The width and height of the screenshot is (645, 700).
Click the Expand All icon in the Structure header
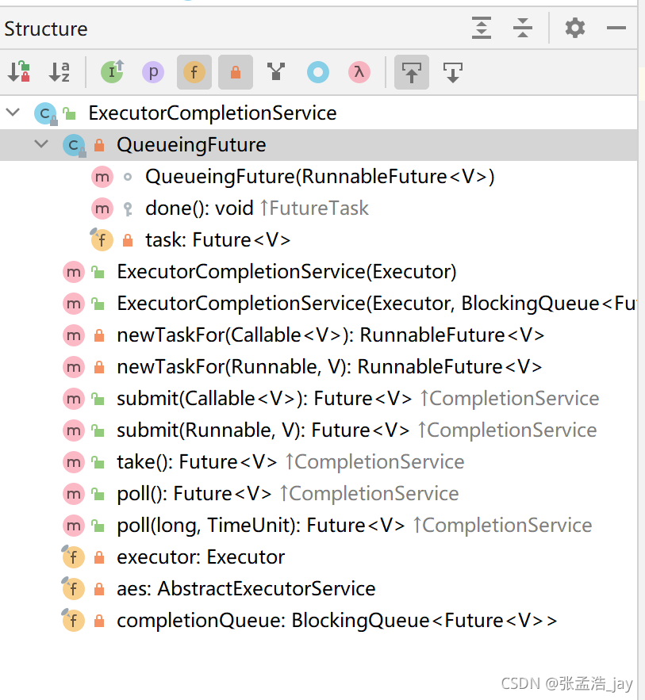point(482,28)
